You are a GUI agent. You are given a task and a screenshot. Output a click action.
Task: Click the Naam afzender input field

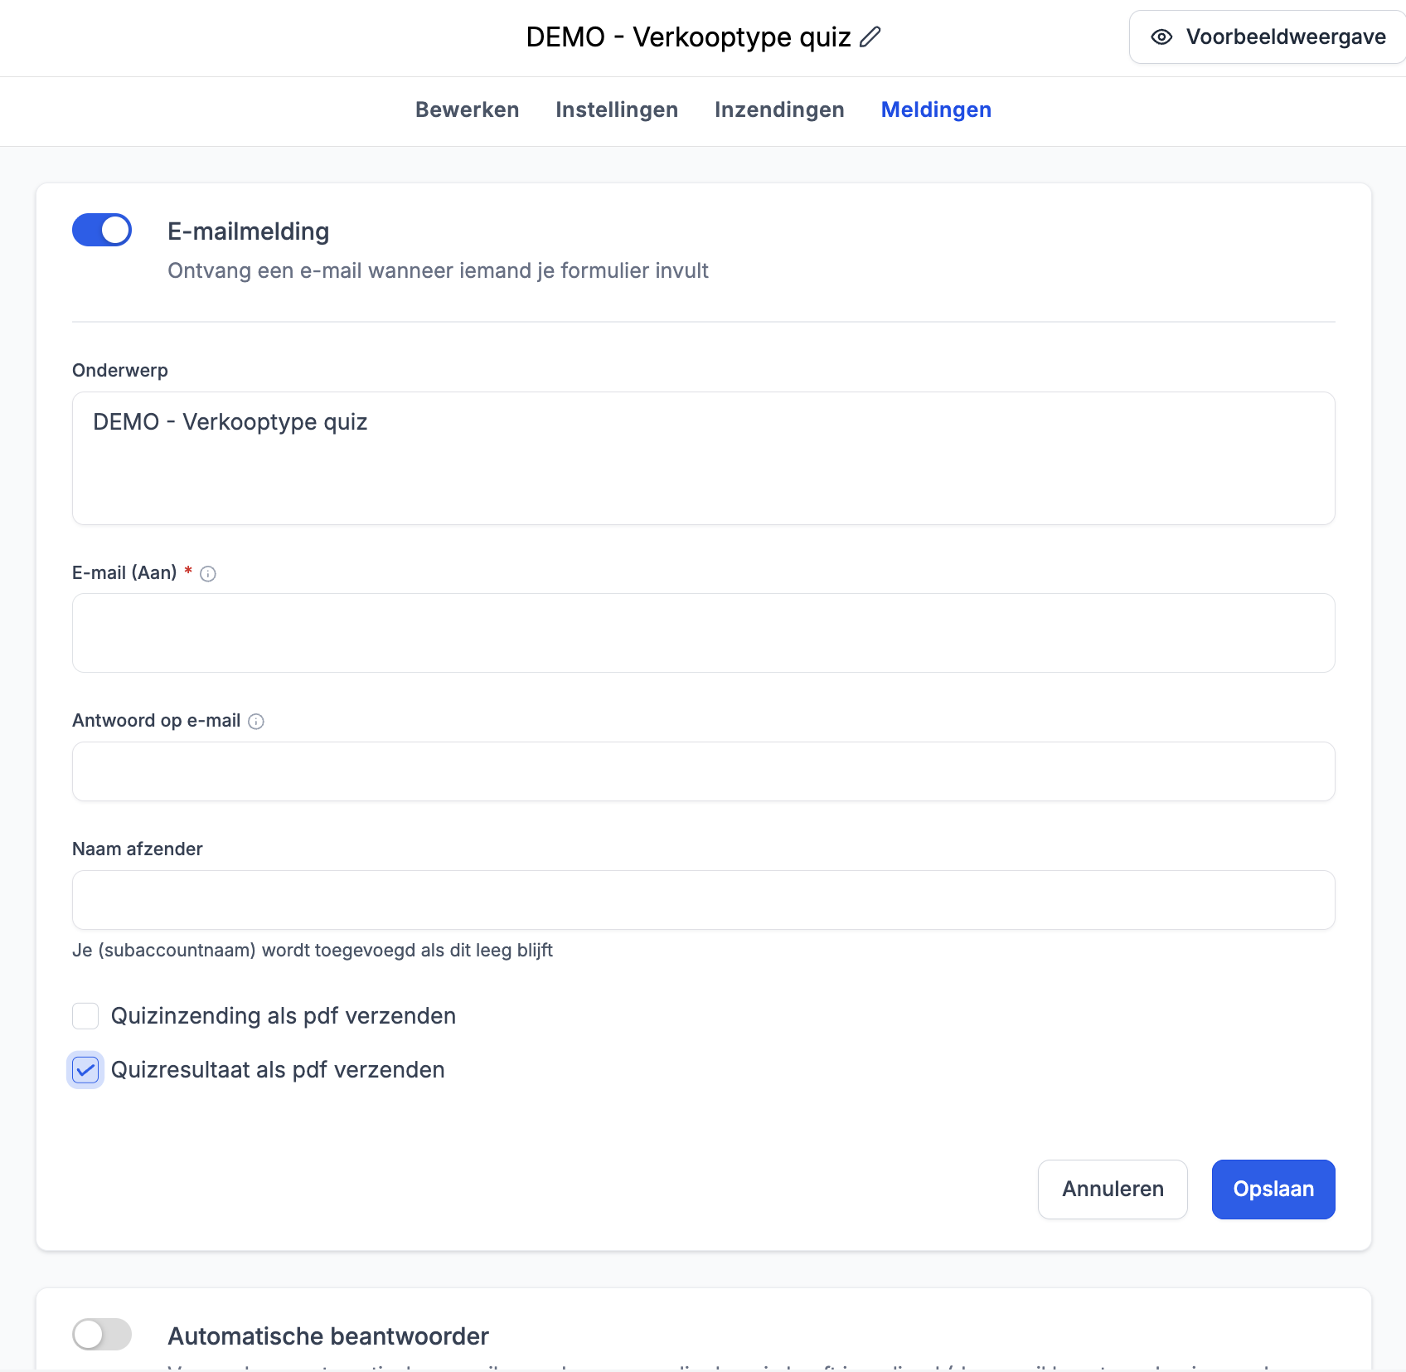tap(703, 900)
